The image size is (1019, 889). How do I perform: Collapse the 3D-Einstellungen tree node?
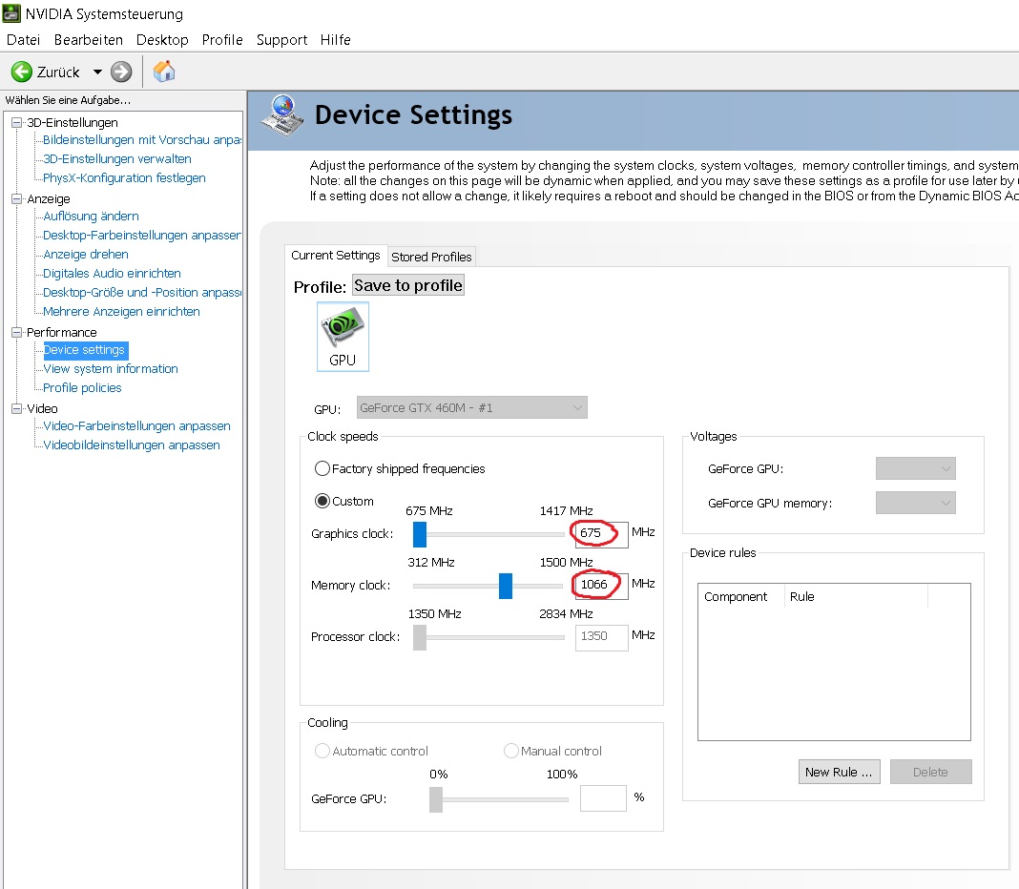pos(17,122)
